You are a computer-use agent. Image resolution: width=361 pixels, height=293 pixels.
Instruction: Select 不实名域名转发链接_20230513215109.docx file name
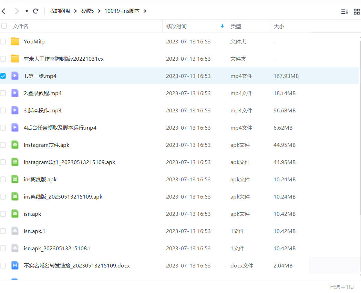click(x=77, y=266)
